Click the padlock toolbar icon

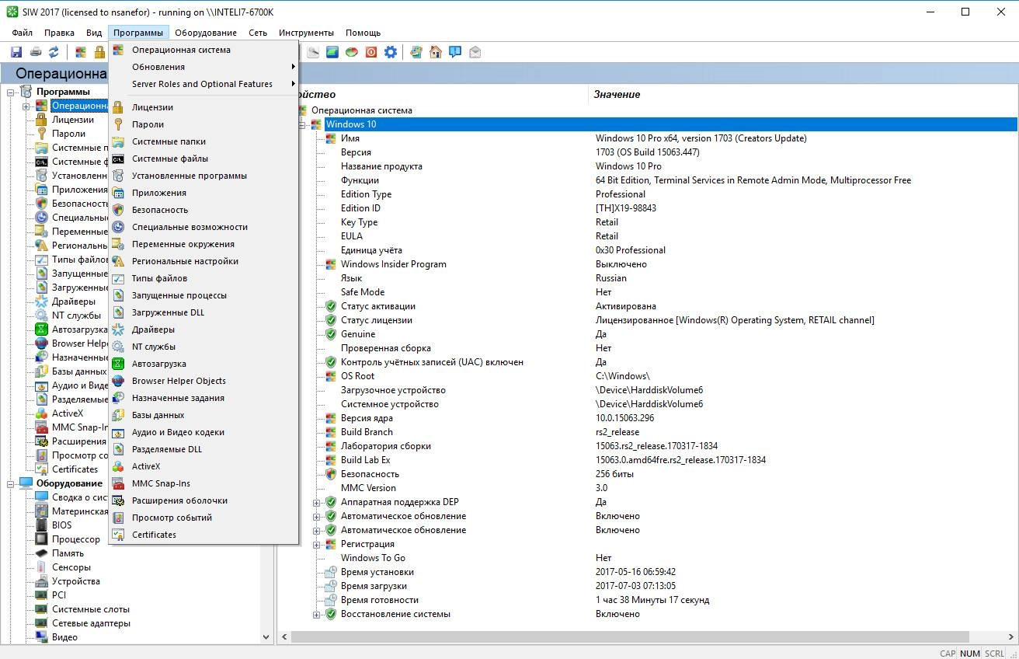pos(99,52)
